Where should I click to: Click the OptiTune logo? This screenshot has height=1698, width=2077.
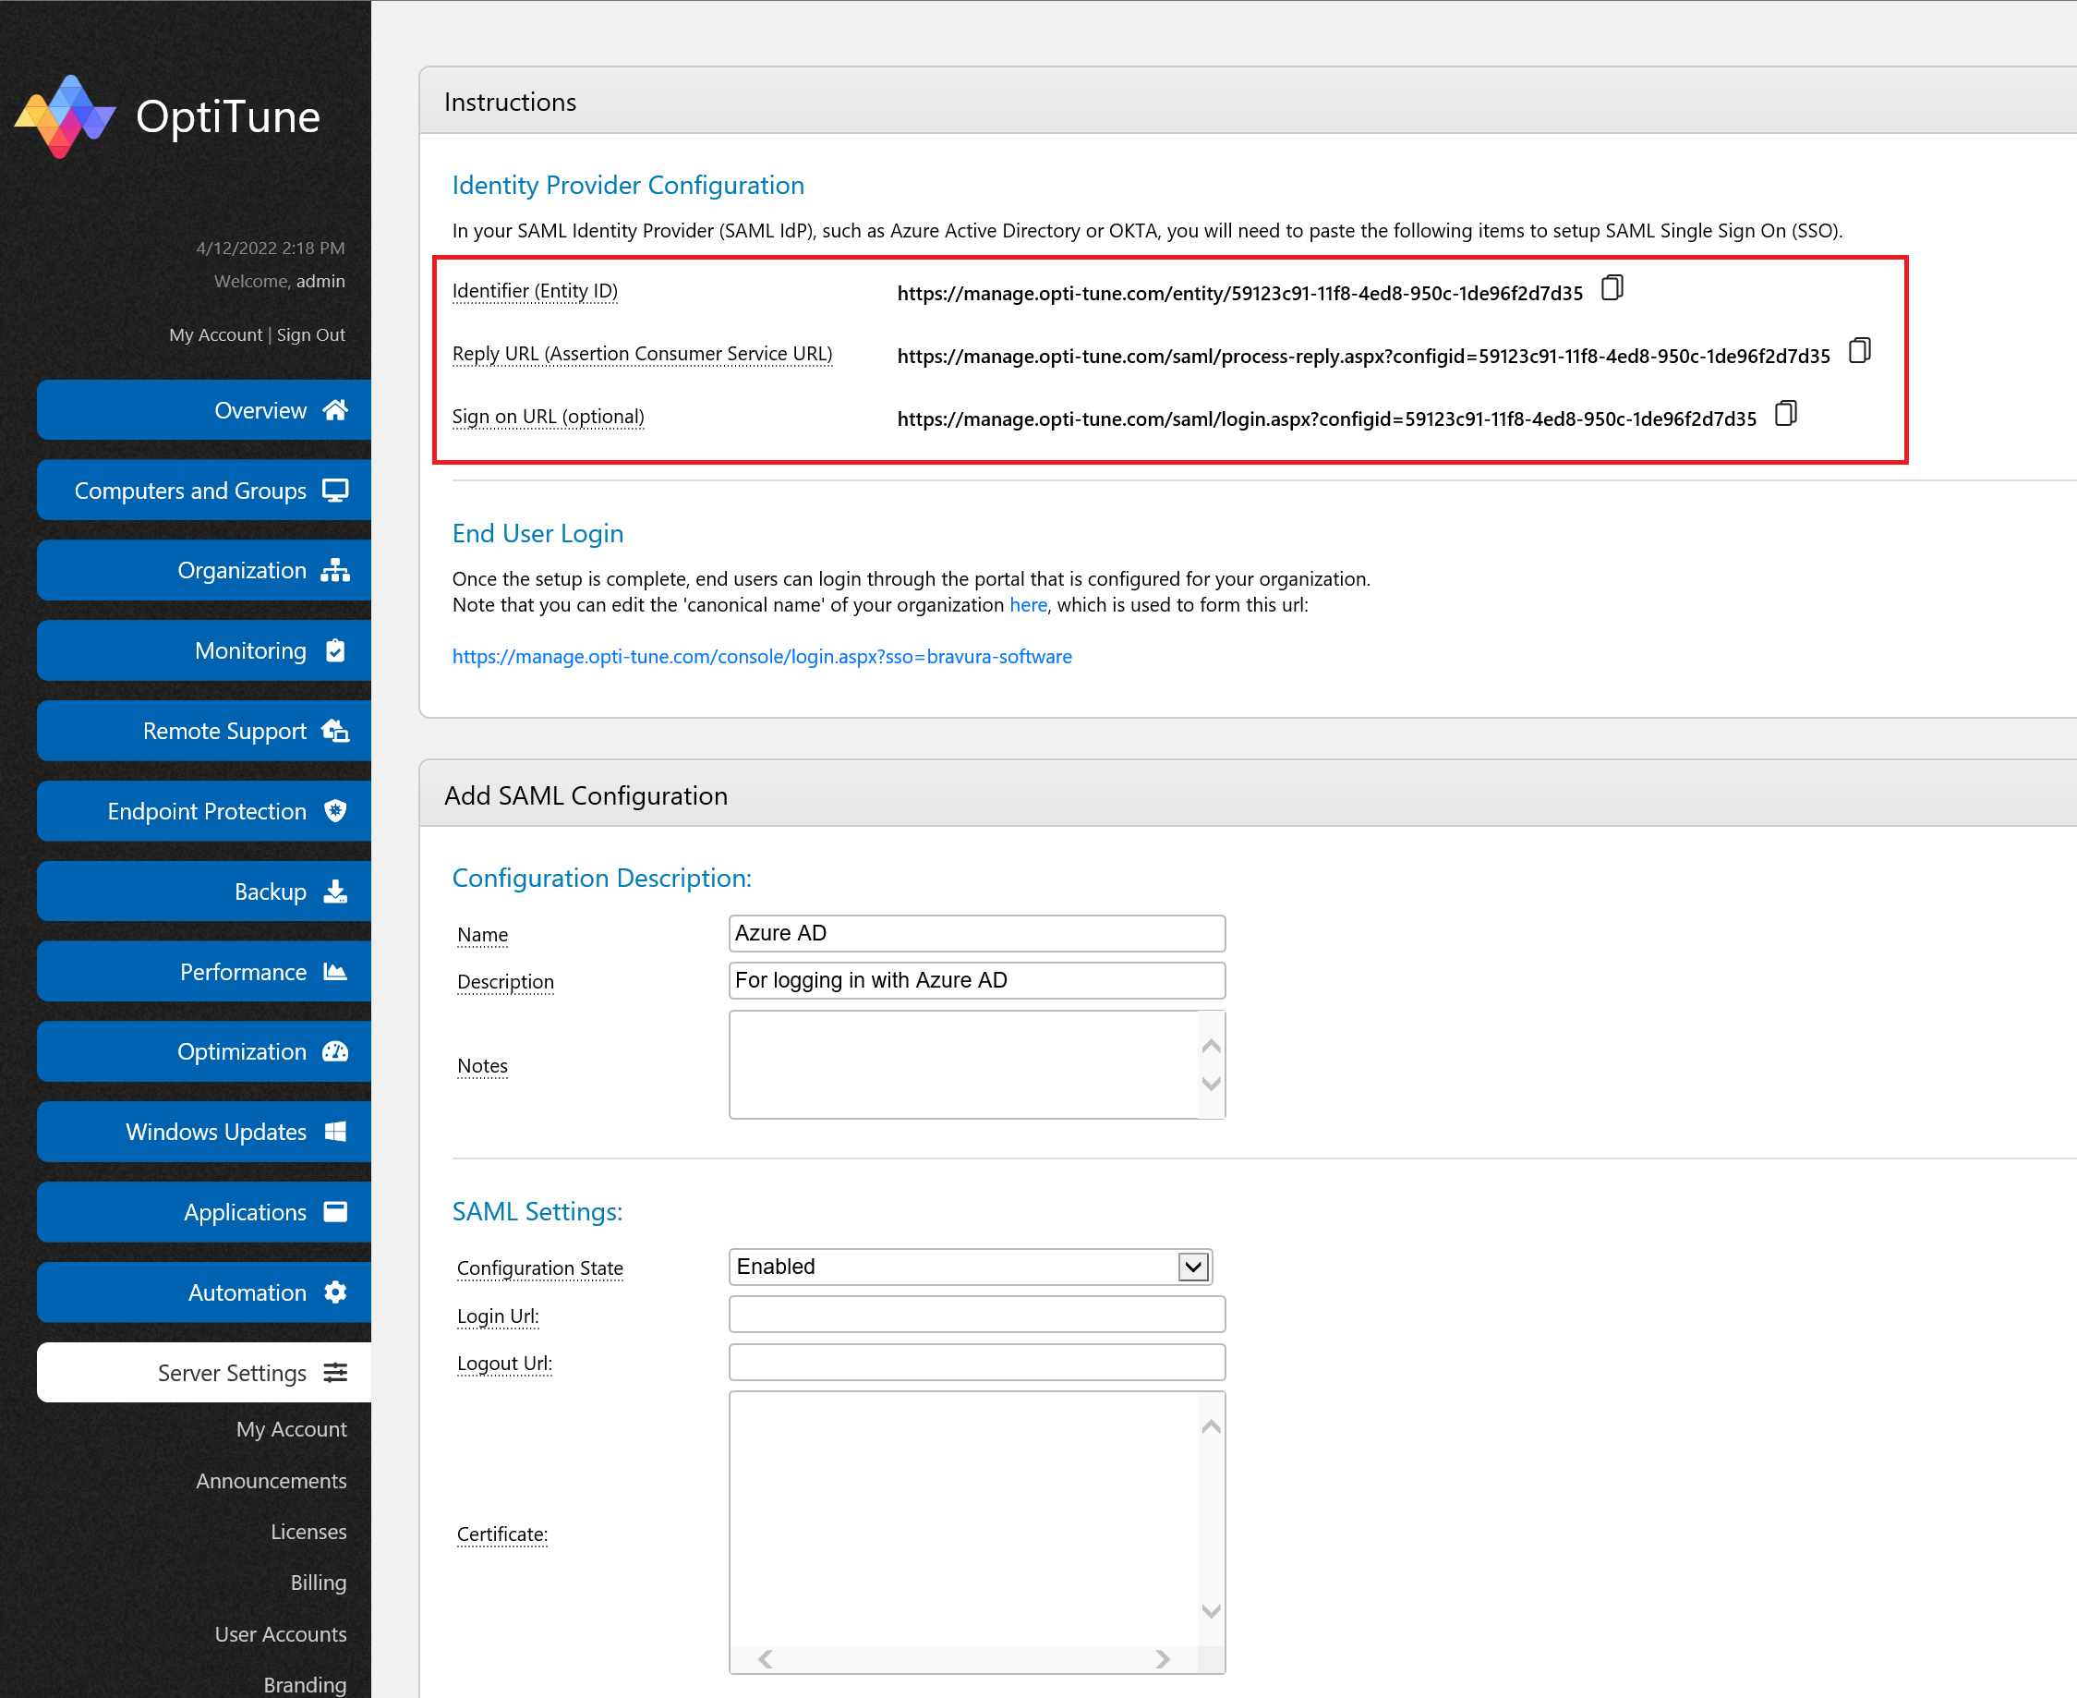click(167, 116)
